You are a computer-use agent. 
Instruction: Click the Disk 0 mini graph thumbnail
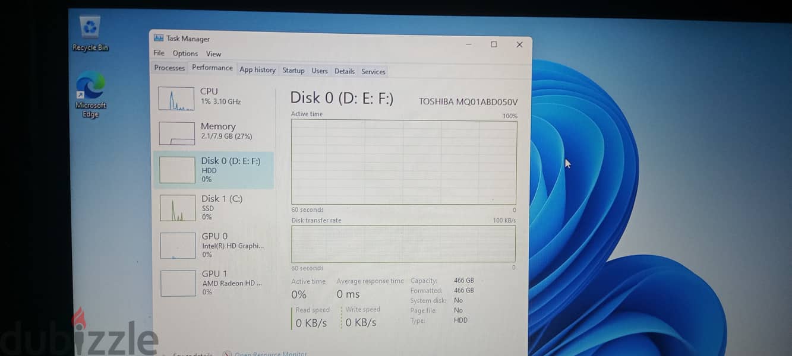(x=177, y=170)
